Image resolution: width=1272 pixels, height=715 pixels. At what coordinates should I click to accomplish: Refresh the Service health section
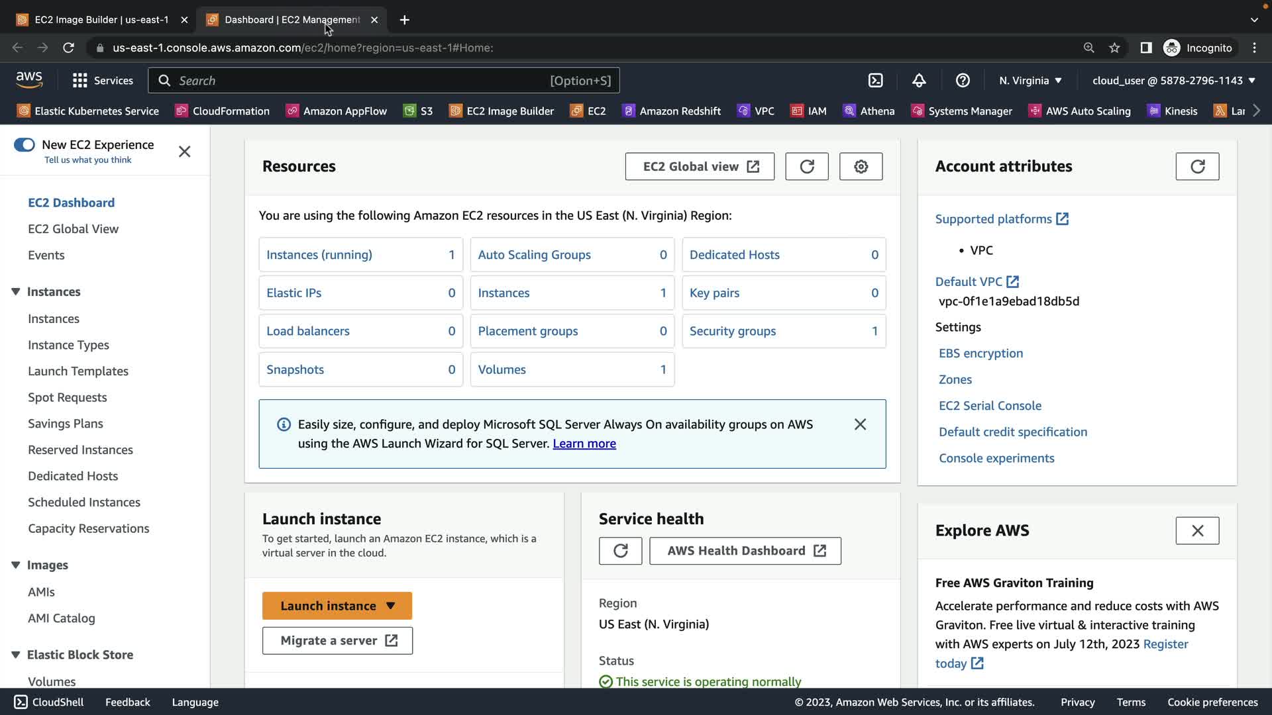[620, 551]
